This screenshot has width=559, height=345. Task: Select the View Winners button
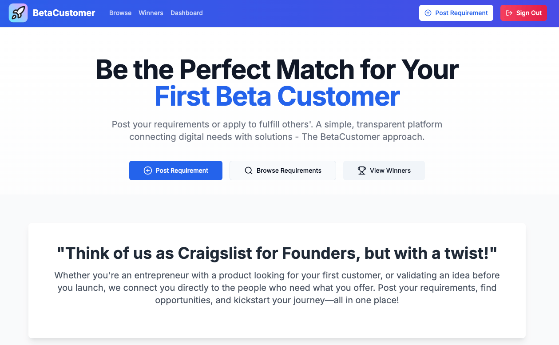point(384,171)
